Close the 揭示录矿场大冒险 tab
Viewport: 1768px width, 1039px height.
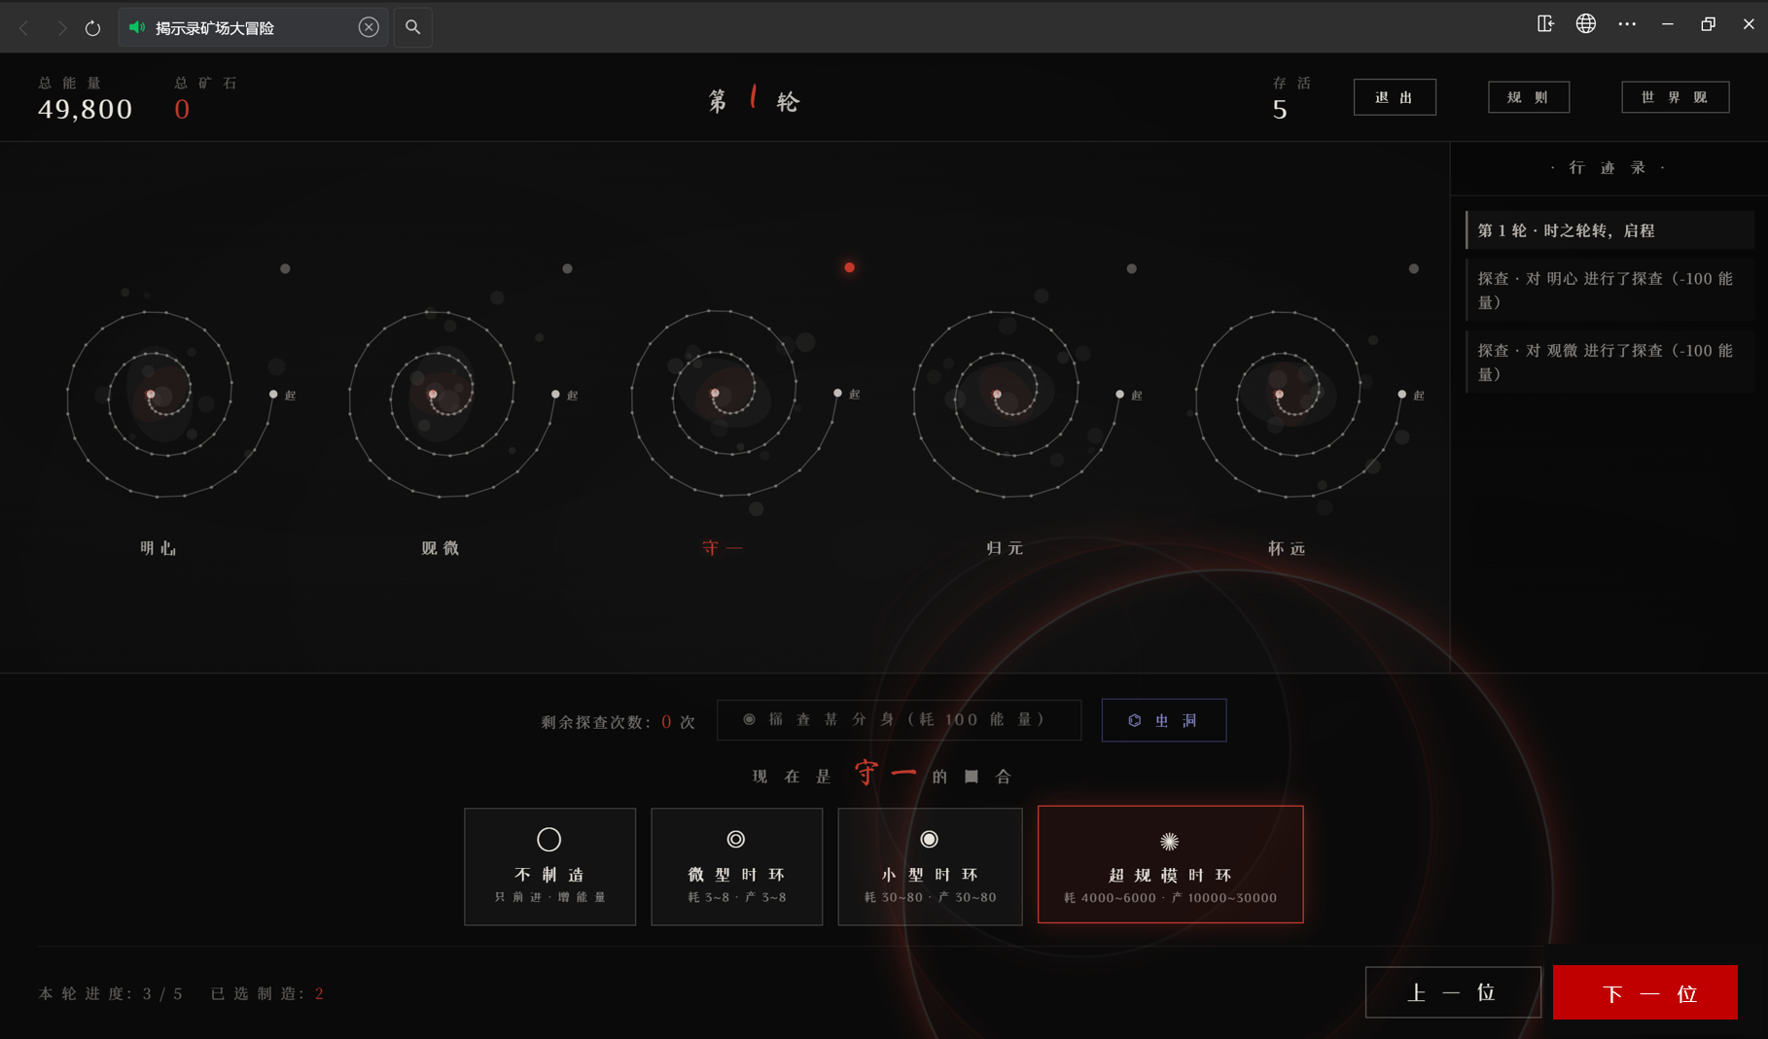click(369, 27)
